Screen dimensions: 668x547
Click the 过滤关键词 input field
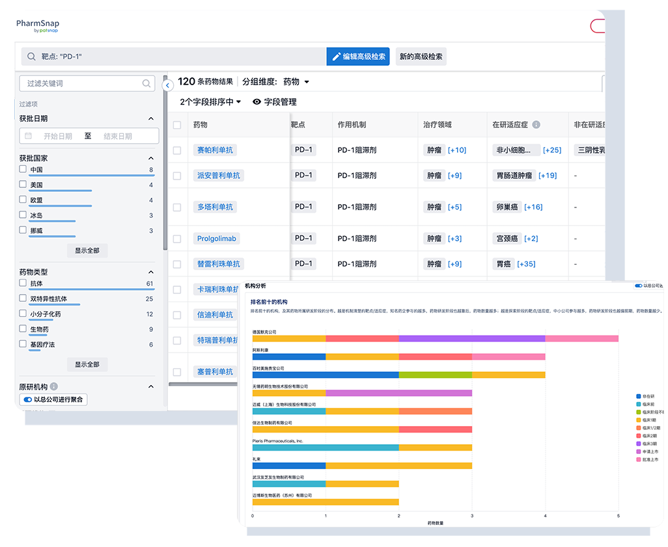tap(81, 83)
